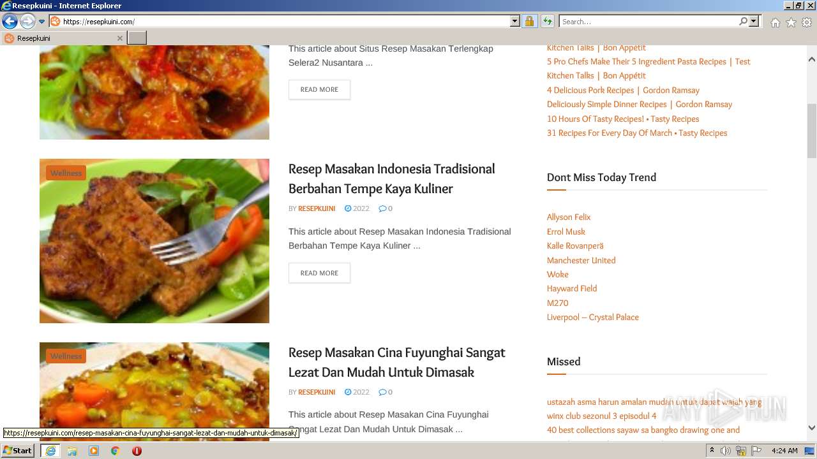Click Wellness tag on tempe image
The height and width of the screenshot is (459, 817).
click(x=66, y=173)
